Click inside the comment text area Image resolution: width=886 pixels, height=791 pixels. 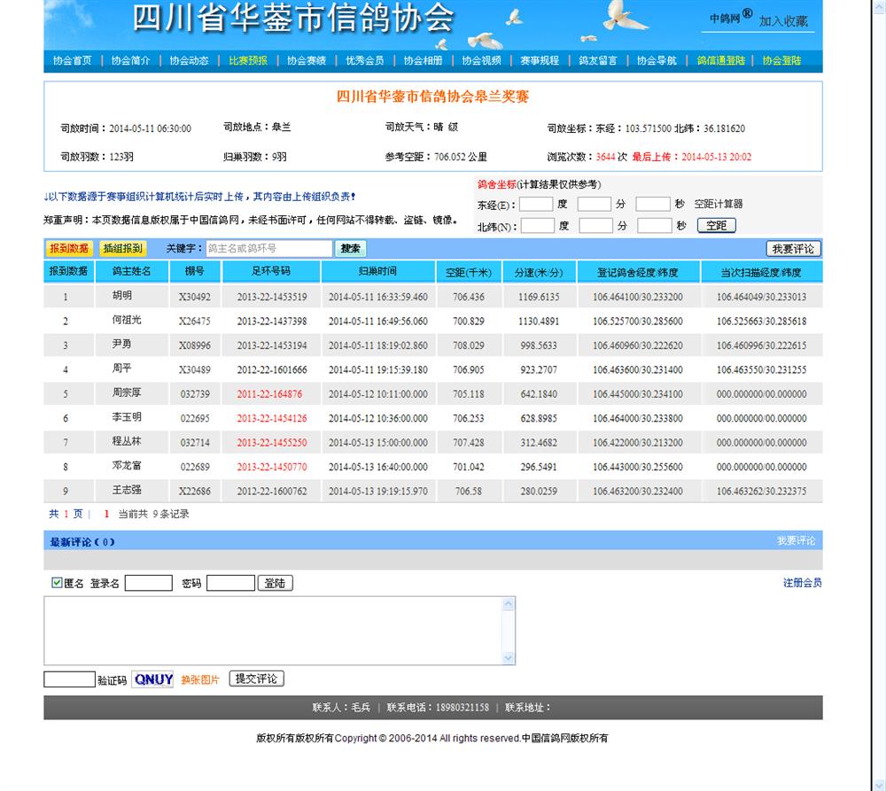pyautogui.click(x=273, y=631)
